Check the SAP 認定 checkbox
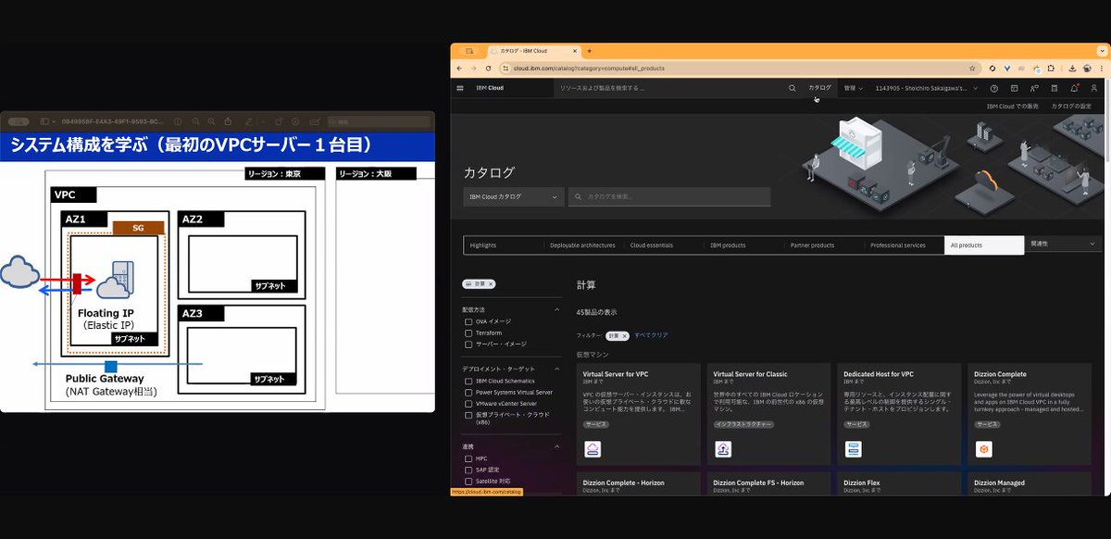1111x539 pixels. point(468,470)
